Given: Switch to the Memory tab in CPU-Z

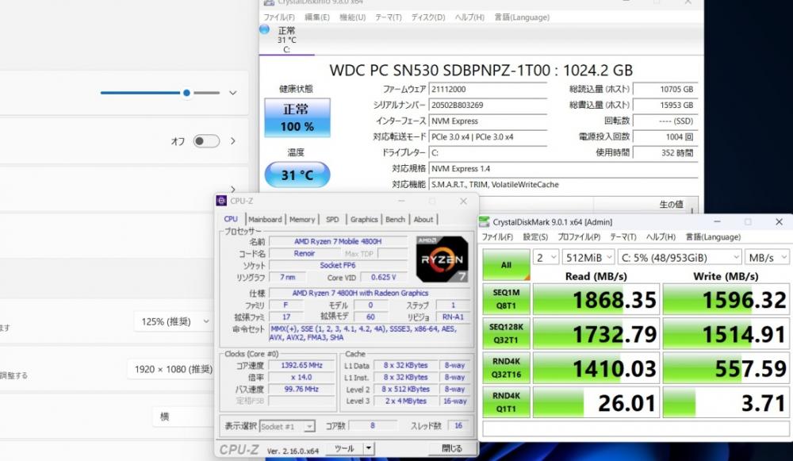Looking at the screenshot, I should coord(302,219).
